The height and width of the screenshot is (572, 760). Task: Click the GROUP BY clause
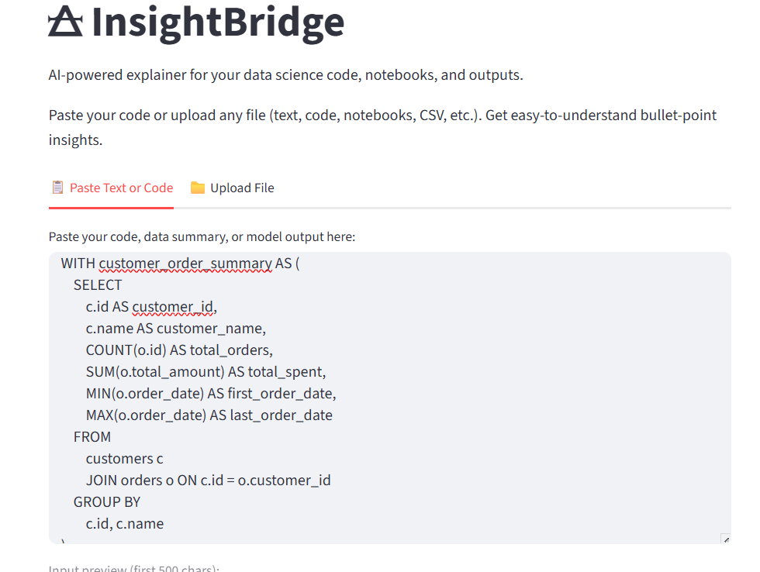(x=106, y=501)
